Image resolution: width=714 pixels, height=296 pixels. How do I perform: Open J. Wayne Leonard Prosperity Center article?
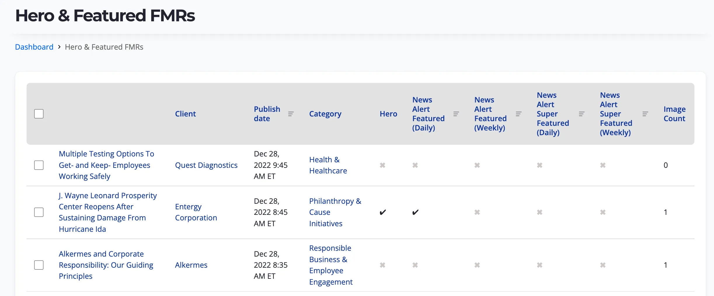[108, 212]
